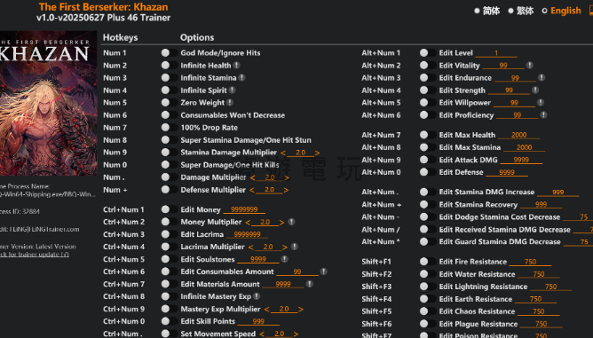Image resolution: width=593 pixels, height=338 pixels.
Task: Click the info icon beside Edit Materials Amount
Action: [x=309, y=284]
